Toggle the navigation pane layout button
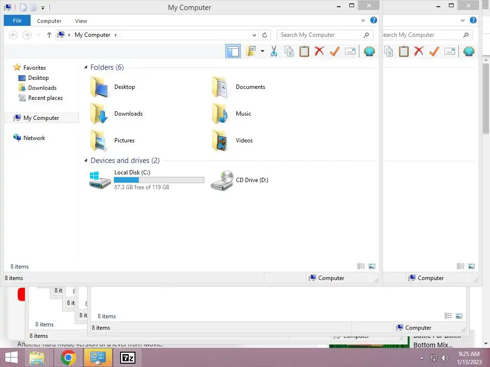This screenshot has height=367, width=490. [x=233, y=51]
